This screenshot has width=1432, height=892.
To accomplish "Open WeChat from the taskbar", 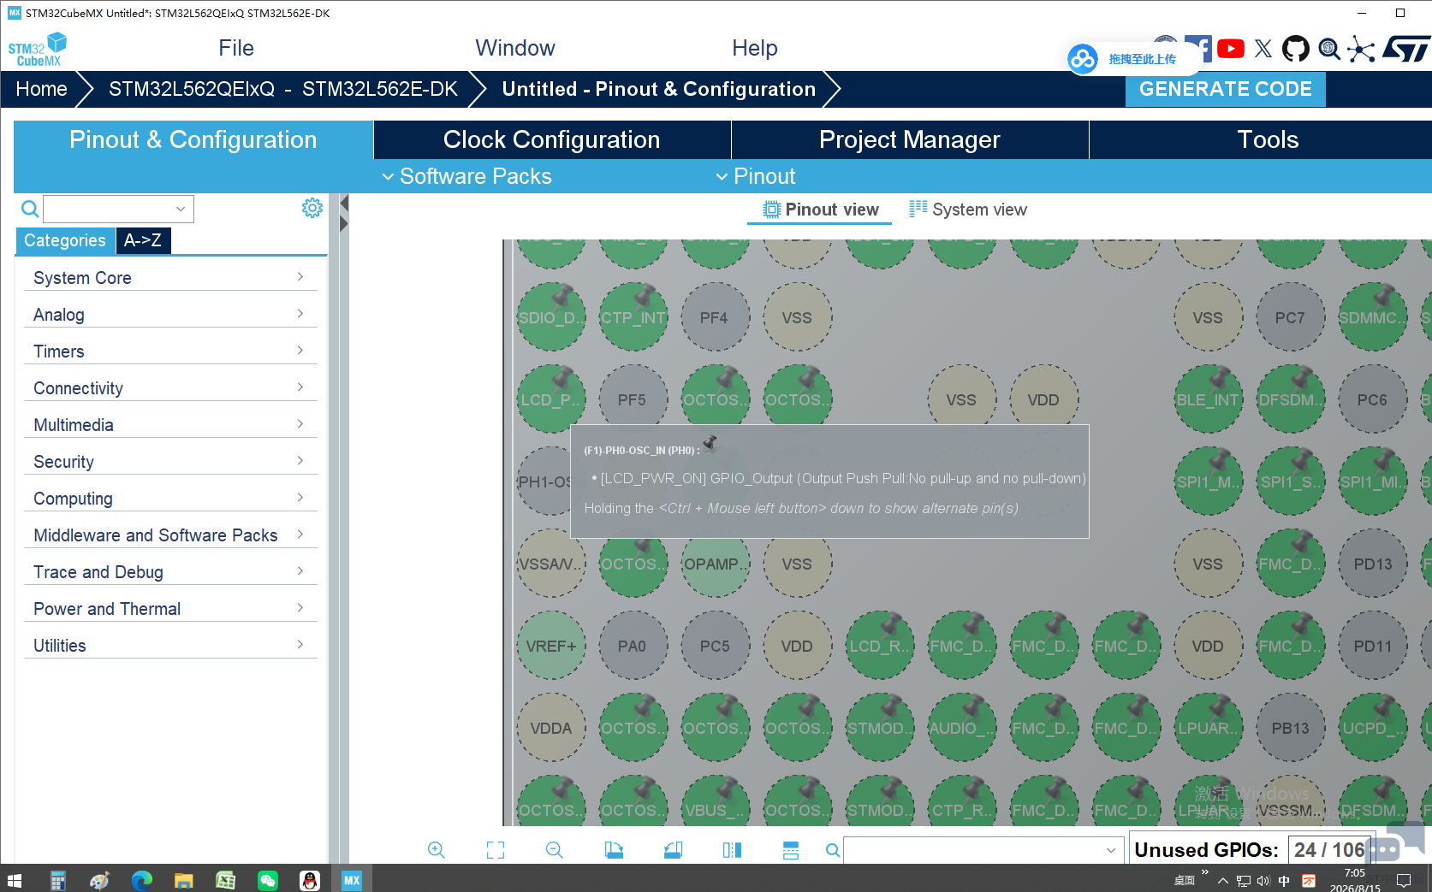I will click(268, 880).
